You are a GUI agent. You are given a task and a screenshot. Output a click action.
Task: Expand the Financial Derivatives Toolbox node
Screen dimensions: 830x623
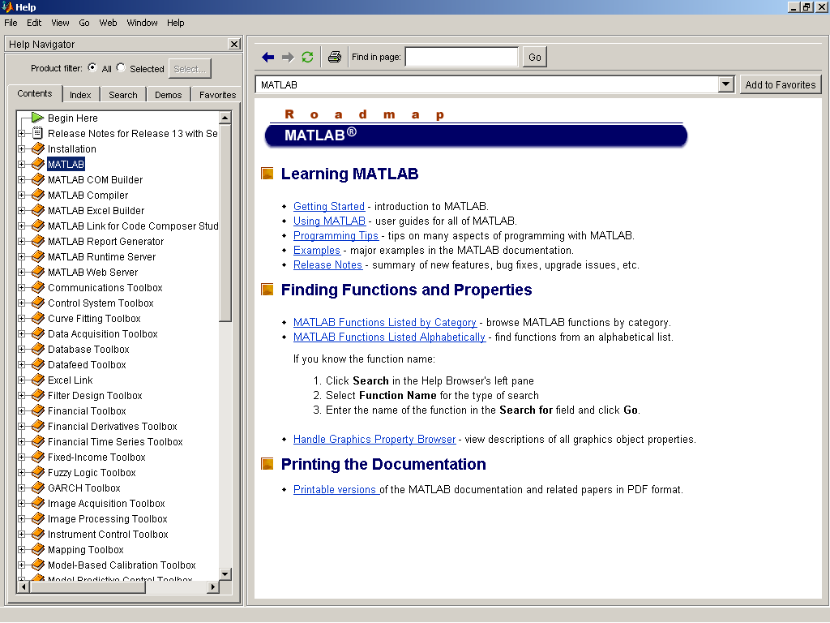point(22,426)
